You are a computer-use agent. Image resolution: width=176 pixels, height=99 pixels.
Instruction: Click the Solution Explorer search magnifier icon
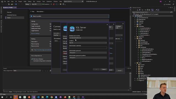coord(171,12)
